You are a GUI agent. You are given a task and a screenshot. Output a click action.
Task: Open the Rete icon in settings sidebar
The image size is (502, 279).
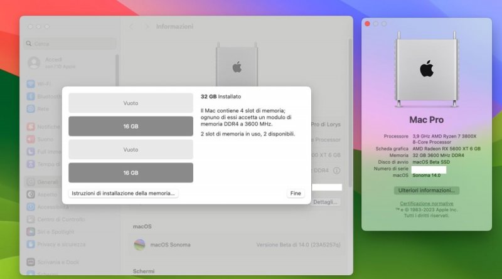30,109
